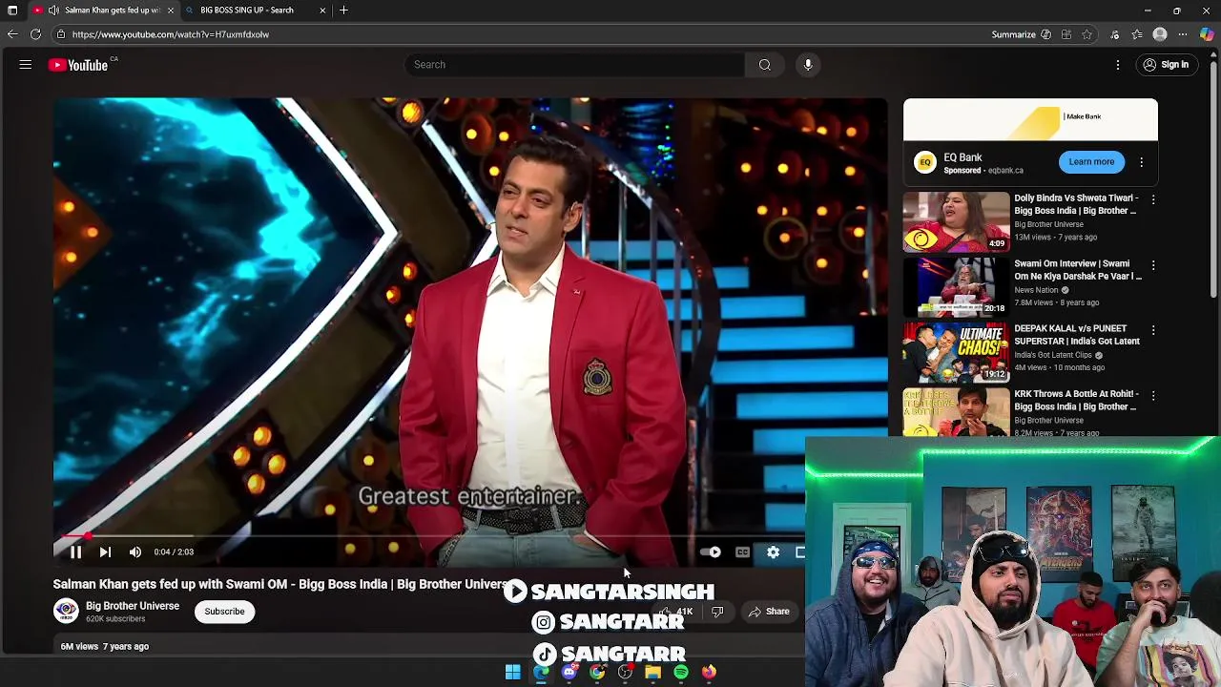The height and width of the screenshot is (687, 1221).
Task: Open video settings gear
Action: click(774, 552)
